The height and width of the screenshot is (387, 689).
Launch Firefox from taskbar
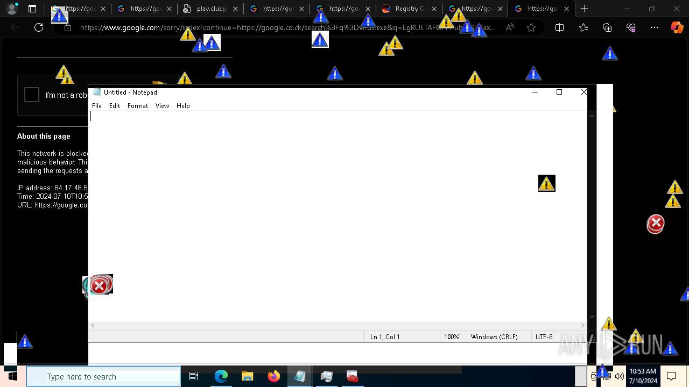[x=273, y=376]
